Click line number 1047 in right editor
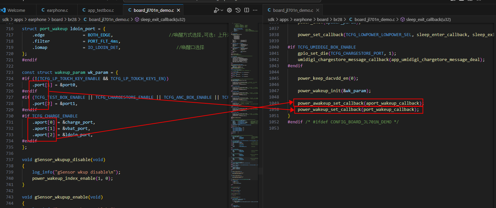This screenshot has height=208, width=496. coord(274,91)
